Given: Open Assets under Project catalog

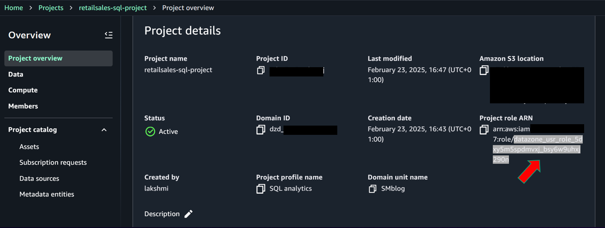Looking at the screenshot, I should (29, 147).
